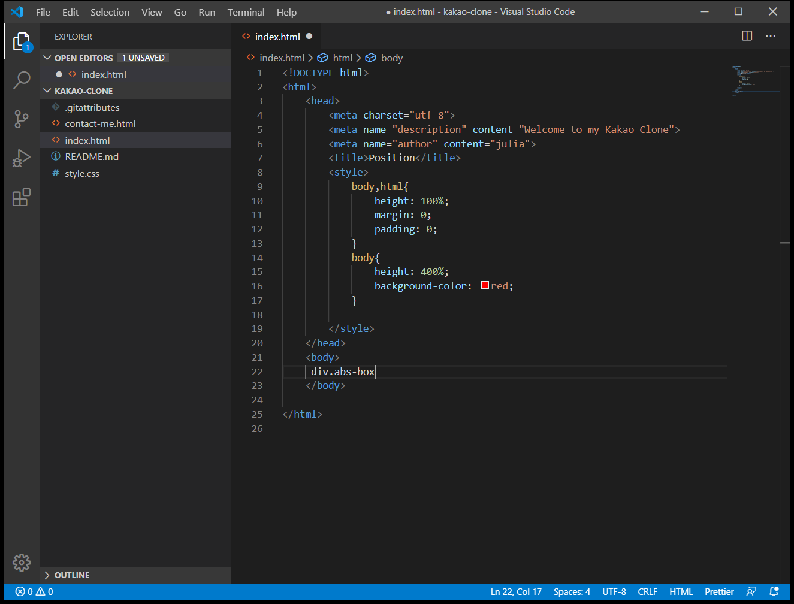
Task: Open the Search view icon
Action: 22,80
